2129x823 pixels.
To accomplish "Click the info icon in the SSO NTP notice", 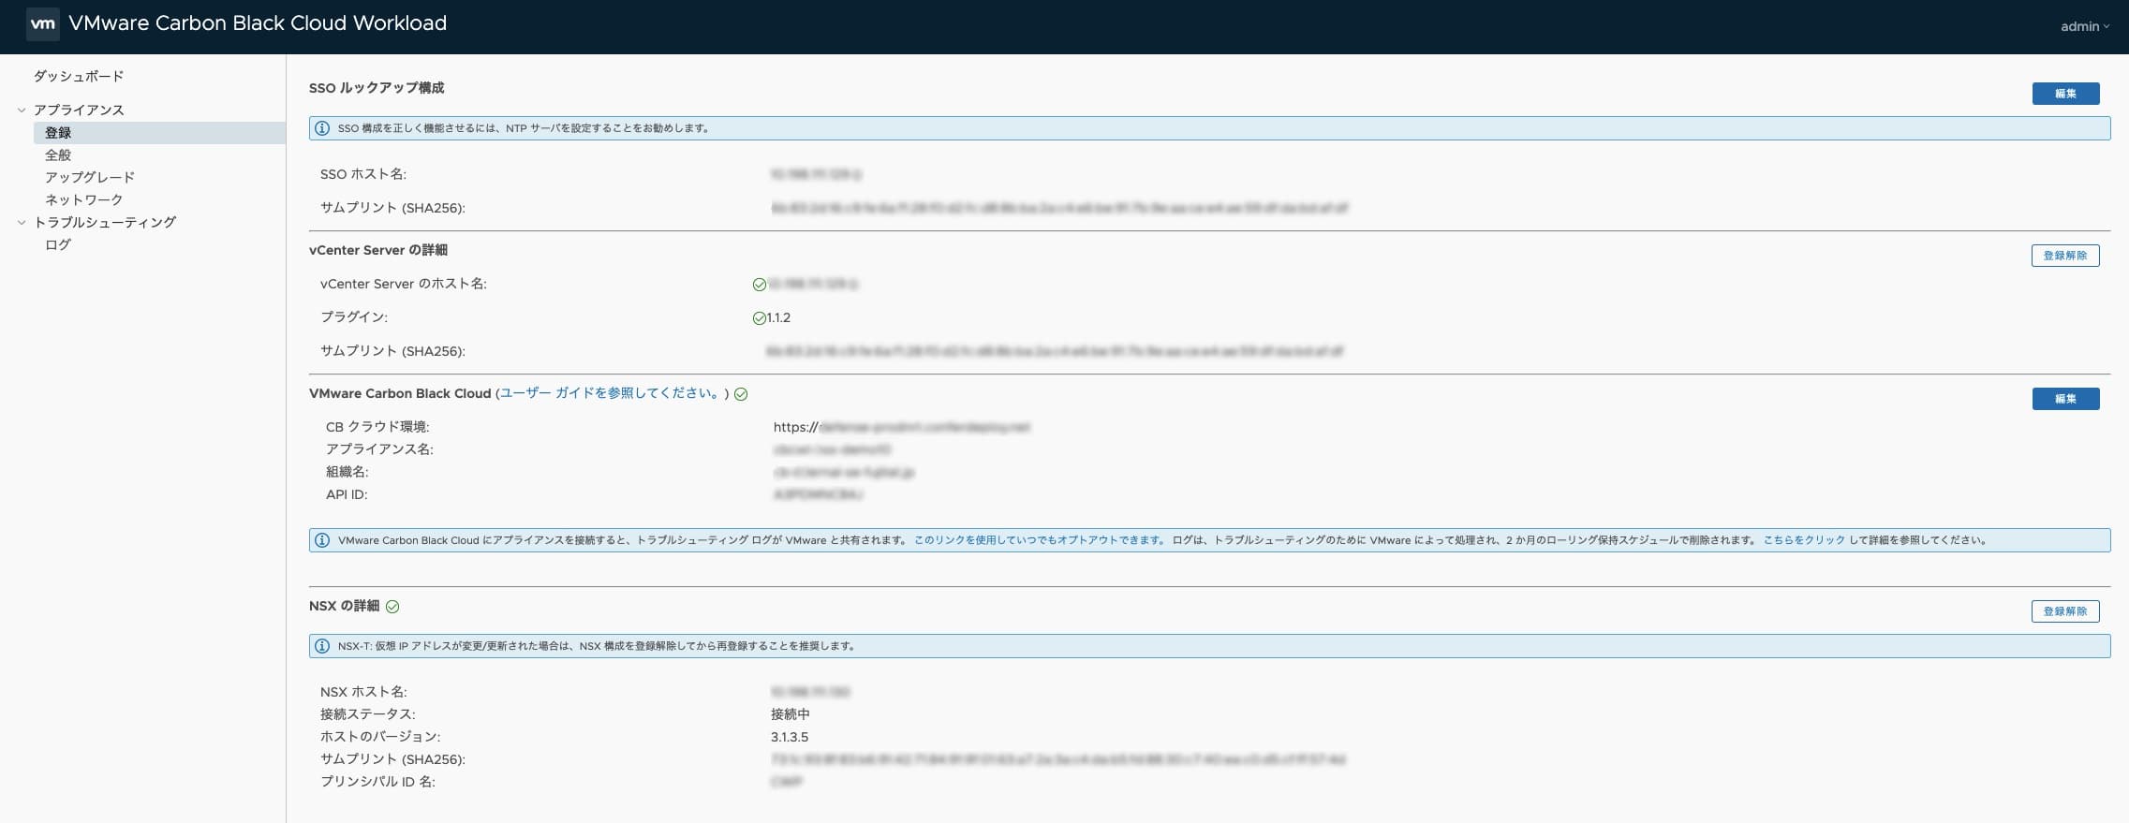I will coord(322,128).
